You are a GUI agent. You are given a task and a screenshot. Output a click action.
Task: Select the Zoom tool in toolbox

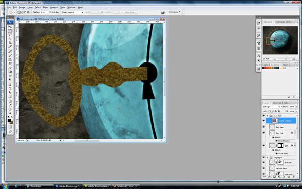point(10,113)
